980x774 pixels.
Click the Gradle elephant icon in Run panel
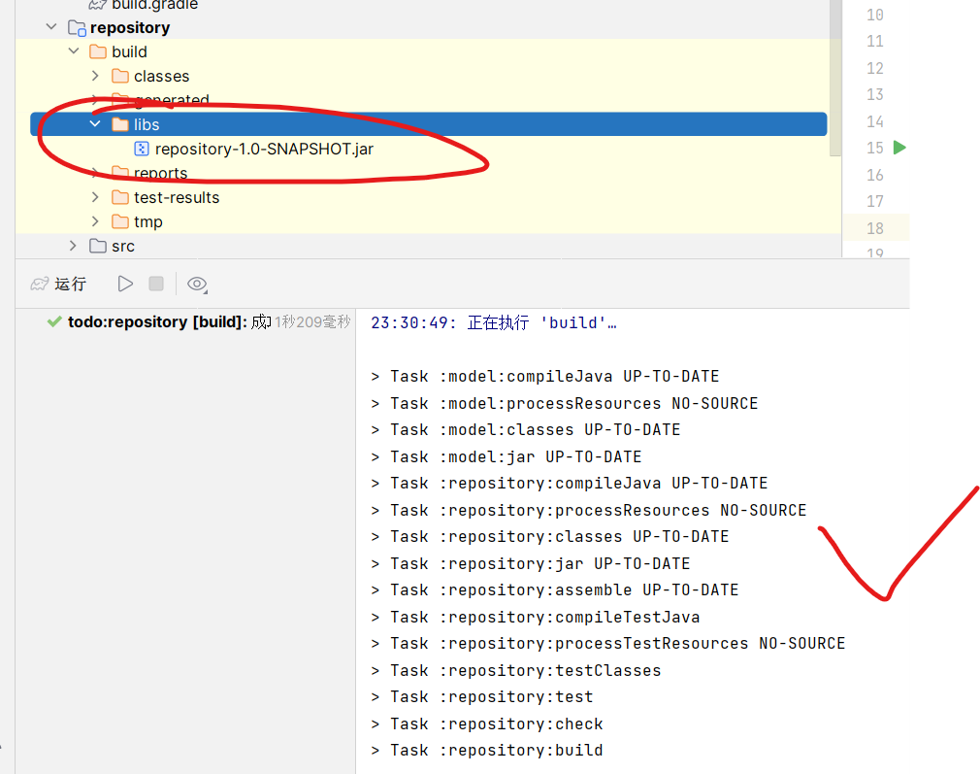pos(40,285)
